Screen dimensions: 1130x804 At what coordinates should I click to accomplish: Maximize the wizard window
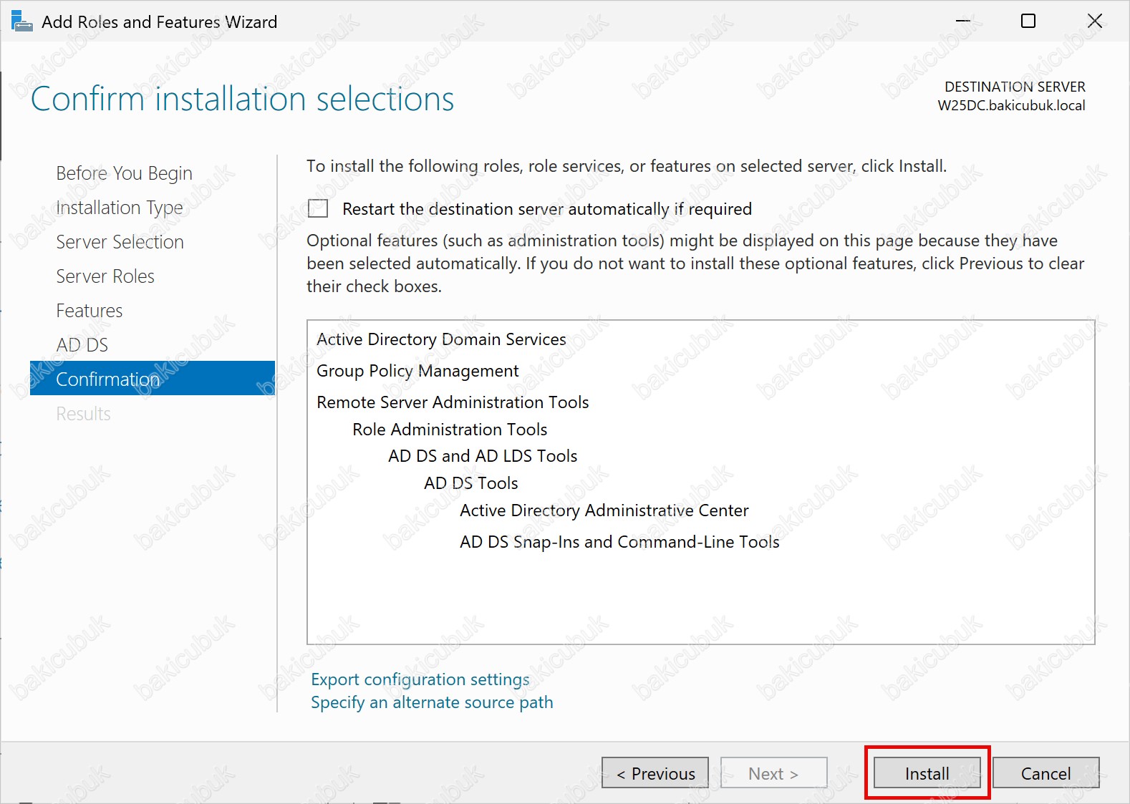tap(1028, 21)
